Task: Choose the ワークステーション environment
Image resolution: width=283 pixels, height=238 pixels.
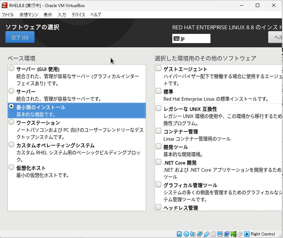Action: (x=11, y=122)
